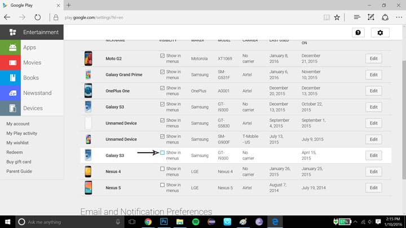Click the Google Play help question icon
This screenshot has width=406, height=228.
[x=358, y=33]
